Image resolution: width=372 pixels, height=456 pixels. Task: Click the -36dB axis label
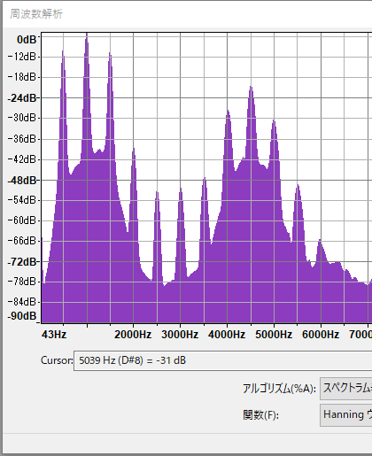pos(22,138)
